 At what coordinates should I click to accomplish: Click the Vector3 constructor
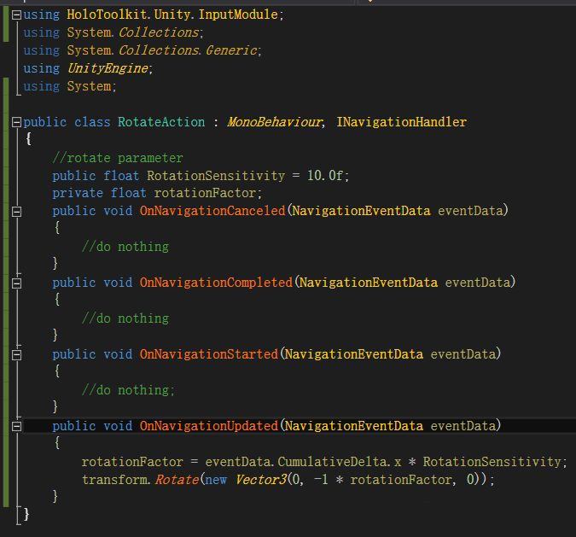(x=261, y=480)
